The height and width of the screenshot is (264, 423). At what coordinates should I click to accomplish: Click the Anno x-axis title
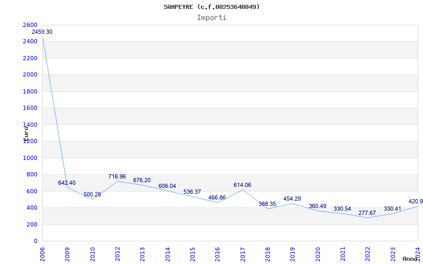410,259
